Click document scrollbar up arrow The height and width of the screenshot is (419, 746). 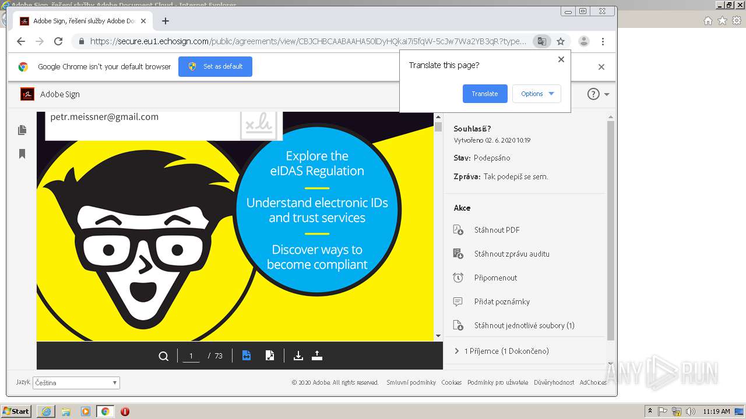click(438, 117)
